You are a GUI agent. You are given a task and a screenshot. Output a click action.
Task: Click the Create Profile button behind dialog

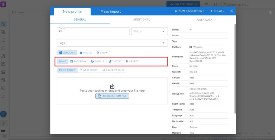pyautogui.click(x=183, y=5)
